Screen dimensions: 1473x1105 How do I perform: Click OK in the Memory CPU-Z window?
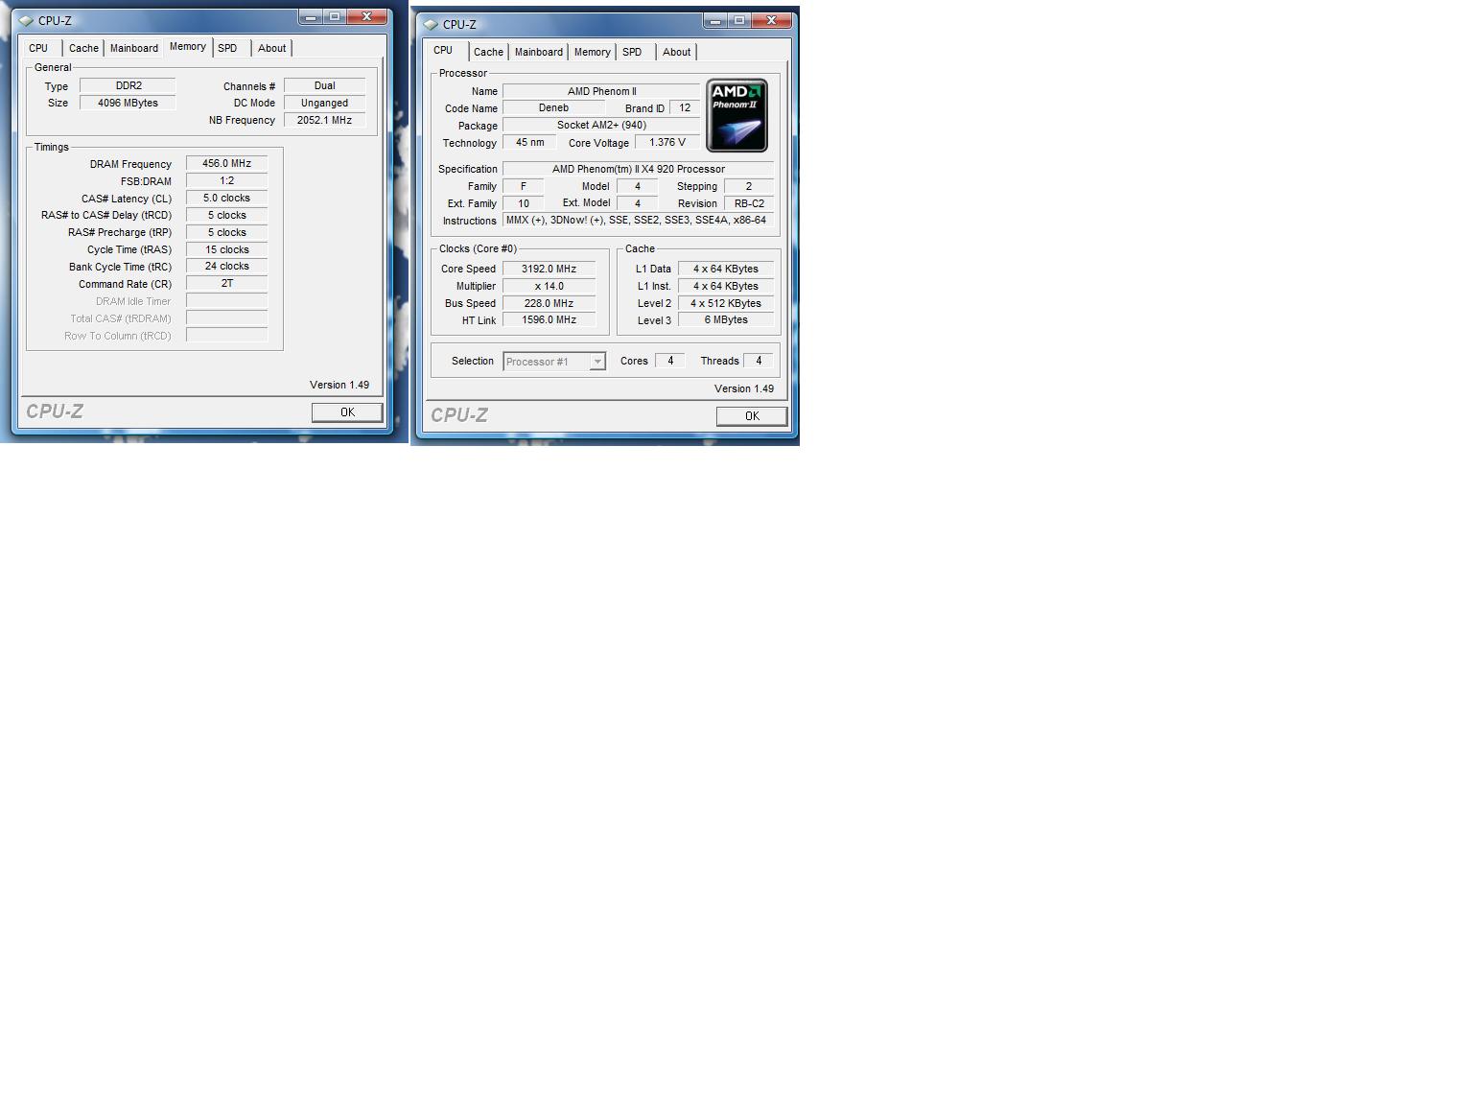[347, 412]
